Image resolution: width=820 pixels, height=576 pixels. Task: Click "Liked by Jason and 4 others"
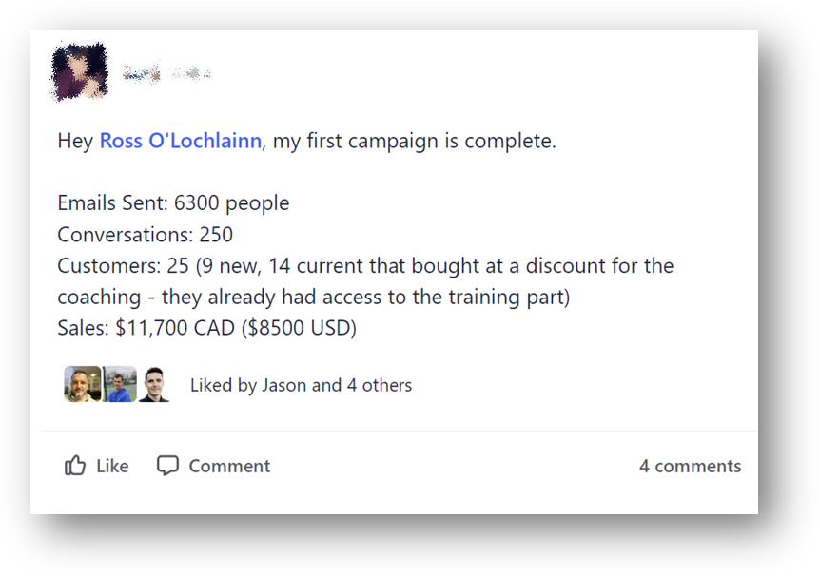click(301, 385)
